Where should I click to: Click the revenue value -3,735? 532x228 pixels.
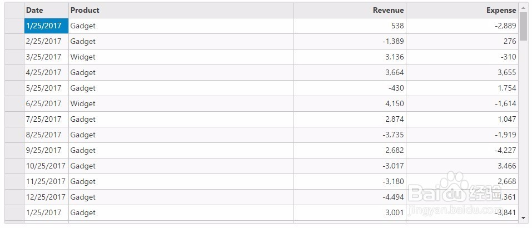click(x=350, y=135)
